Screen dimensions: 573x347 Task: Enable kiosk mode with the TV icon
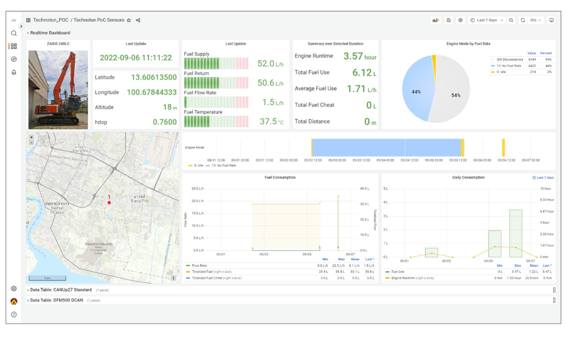551,20
